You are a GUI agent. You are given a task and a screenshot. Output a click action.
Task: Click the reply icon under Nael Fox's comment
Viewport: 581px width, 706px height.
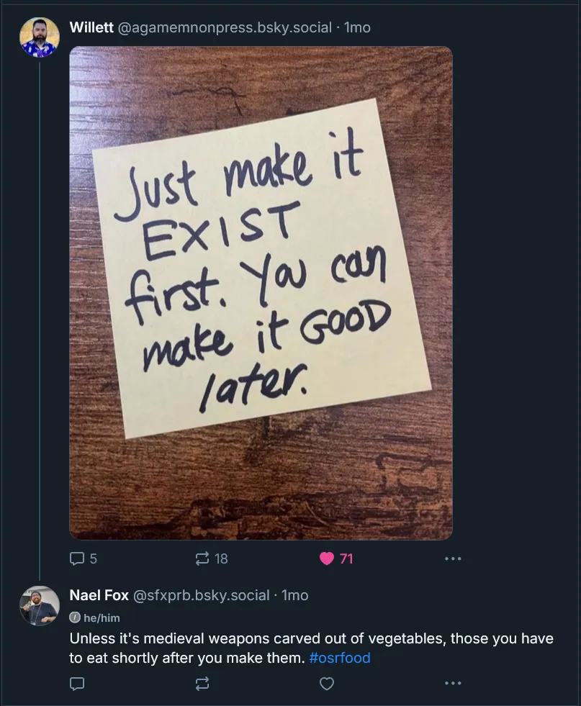point(77,683)
